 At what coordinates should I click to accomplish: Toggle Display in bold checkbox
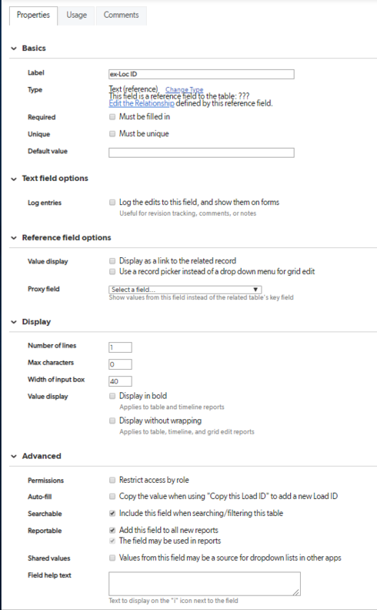(x=112, y=396)
